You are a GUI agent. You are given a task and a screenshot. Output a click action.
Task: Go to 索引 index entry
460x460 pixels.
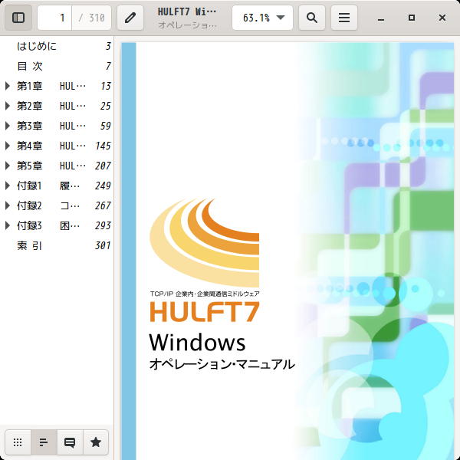(57, 245)
